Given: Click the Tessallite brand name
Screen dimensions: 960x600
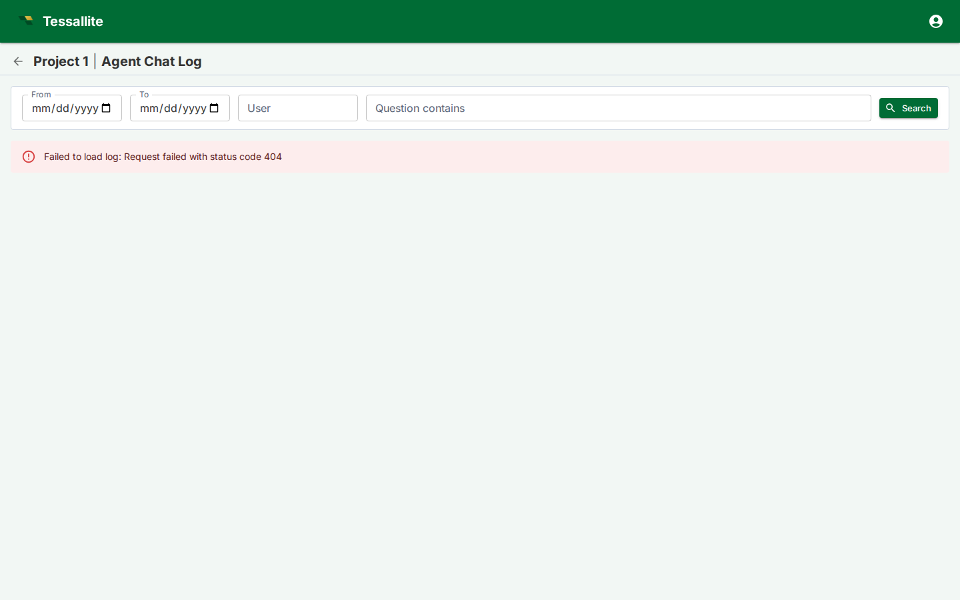Looking at the screenshot, I should 73,21.
